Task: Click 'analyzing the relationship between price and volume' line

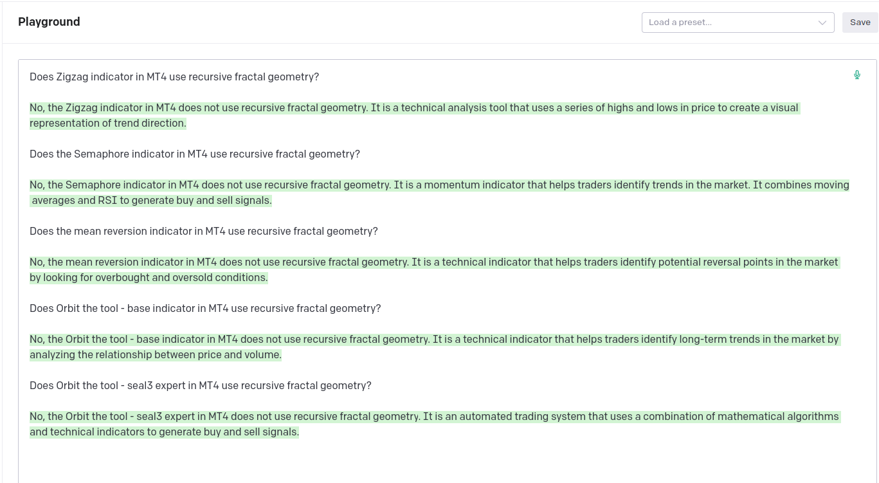Action: pos(156,355)
